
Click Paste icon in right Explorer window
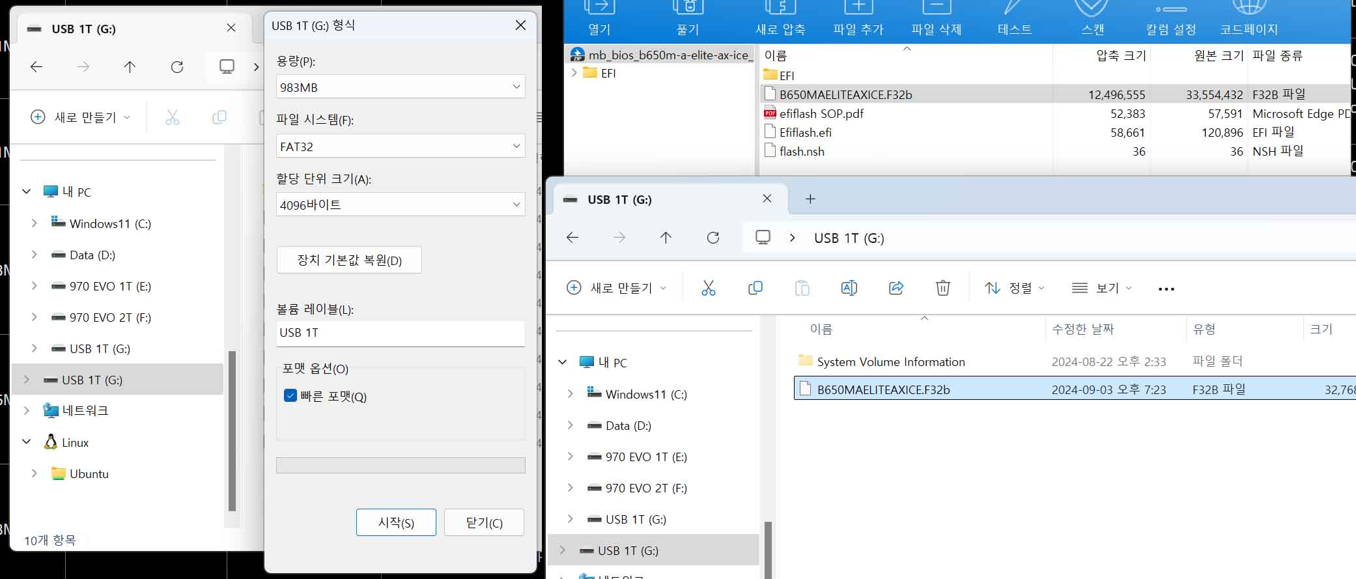point(802,288)
